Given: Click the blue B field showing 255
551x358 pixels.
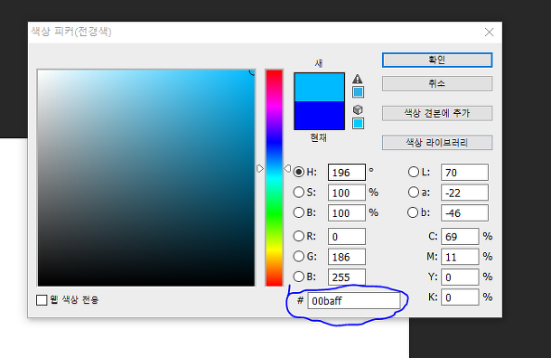Looking at the screenshot, I should (347, 278).
